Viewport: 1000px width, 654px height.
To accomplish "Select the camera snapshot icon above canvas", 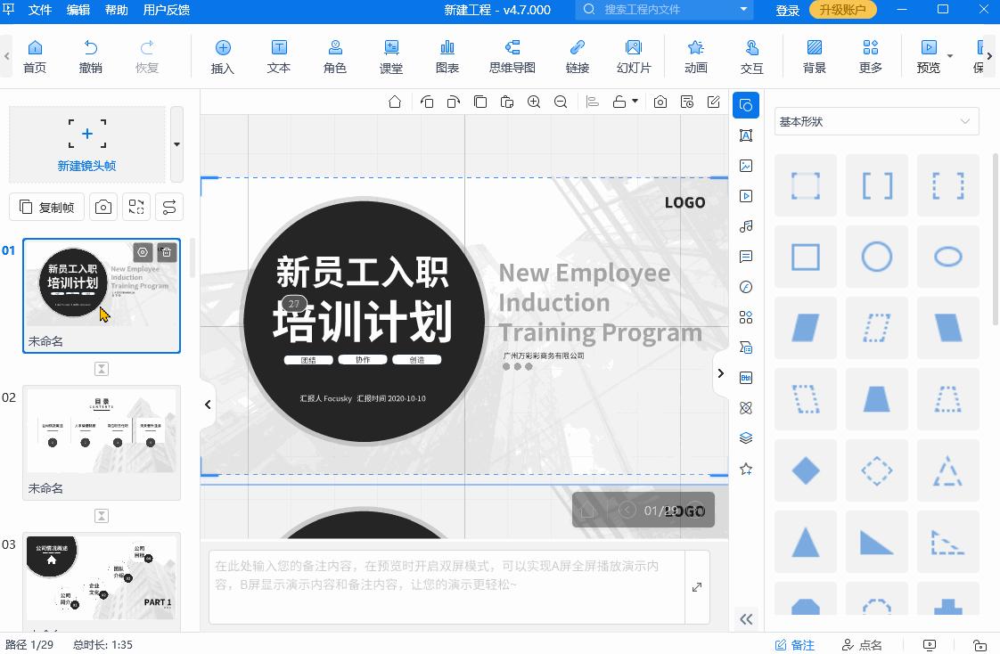I will coord(660,102).
